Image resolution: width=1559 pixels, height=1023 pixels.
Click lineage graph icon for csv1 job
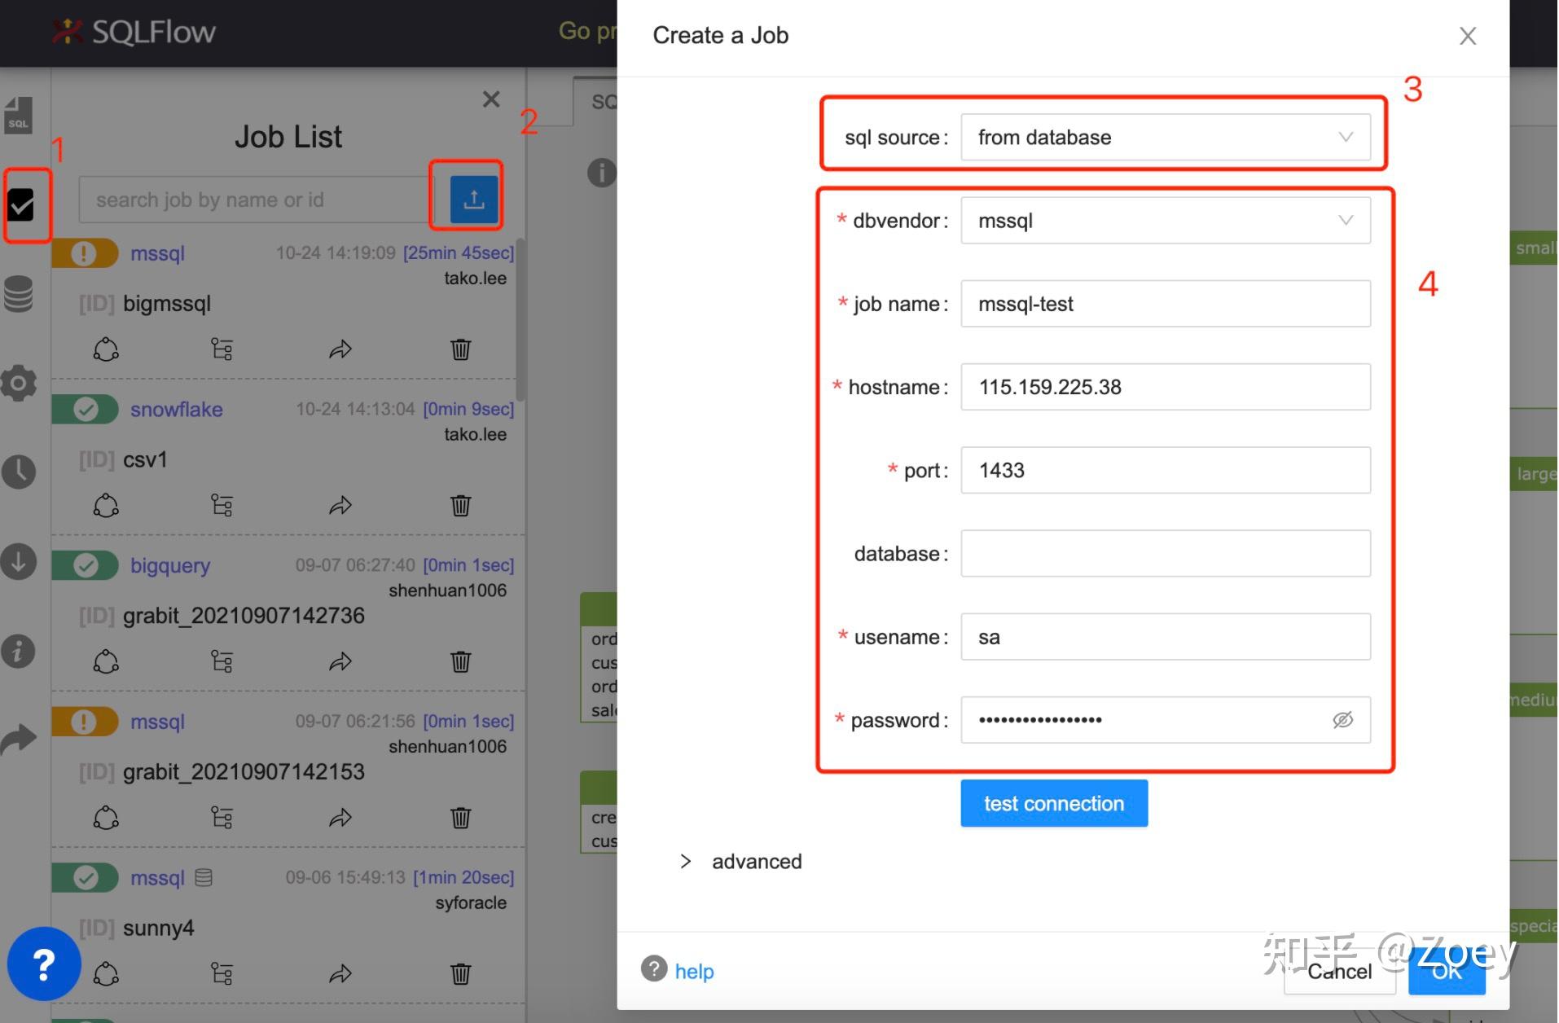click(x=106, y=506)
